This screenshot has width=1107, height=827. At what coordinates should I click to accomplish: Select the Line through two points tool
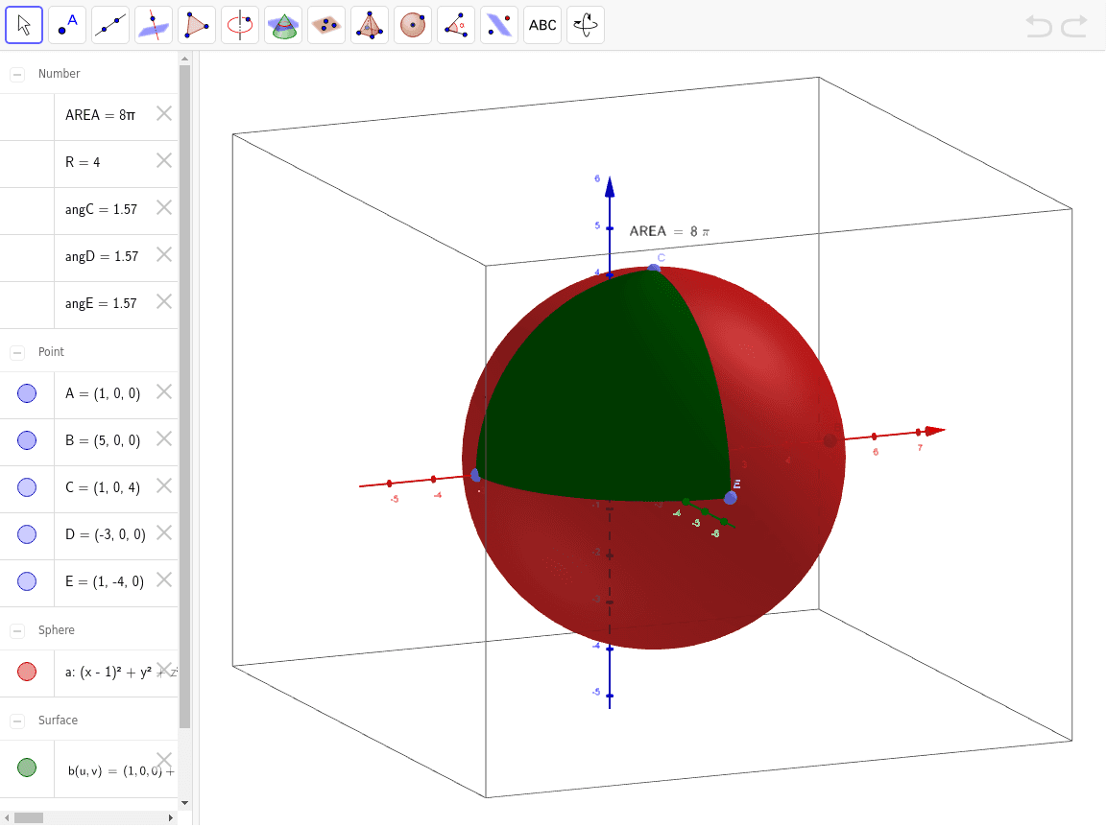click(109, 25)
